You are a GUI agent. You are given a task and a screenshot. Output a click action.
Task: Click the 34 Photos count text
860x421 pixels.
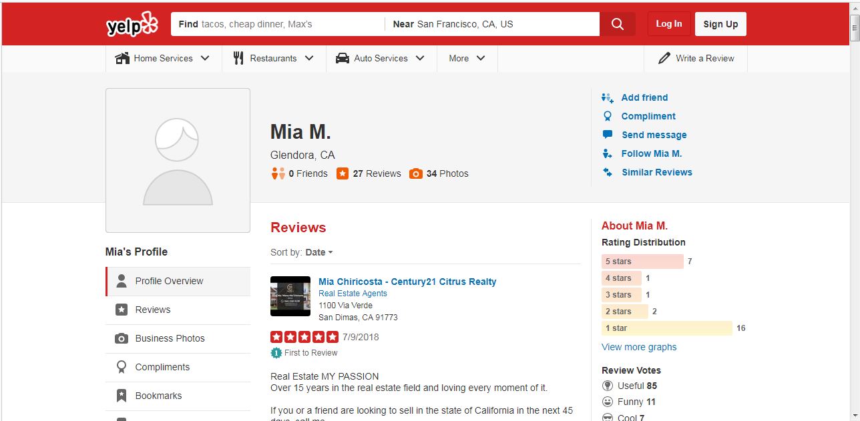[x=447, y=173]
